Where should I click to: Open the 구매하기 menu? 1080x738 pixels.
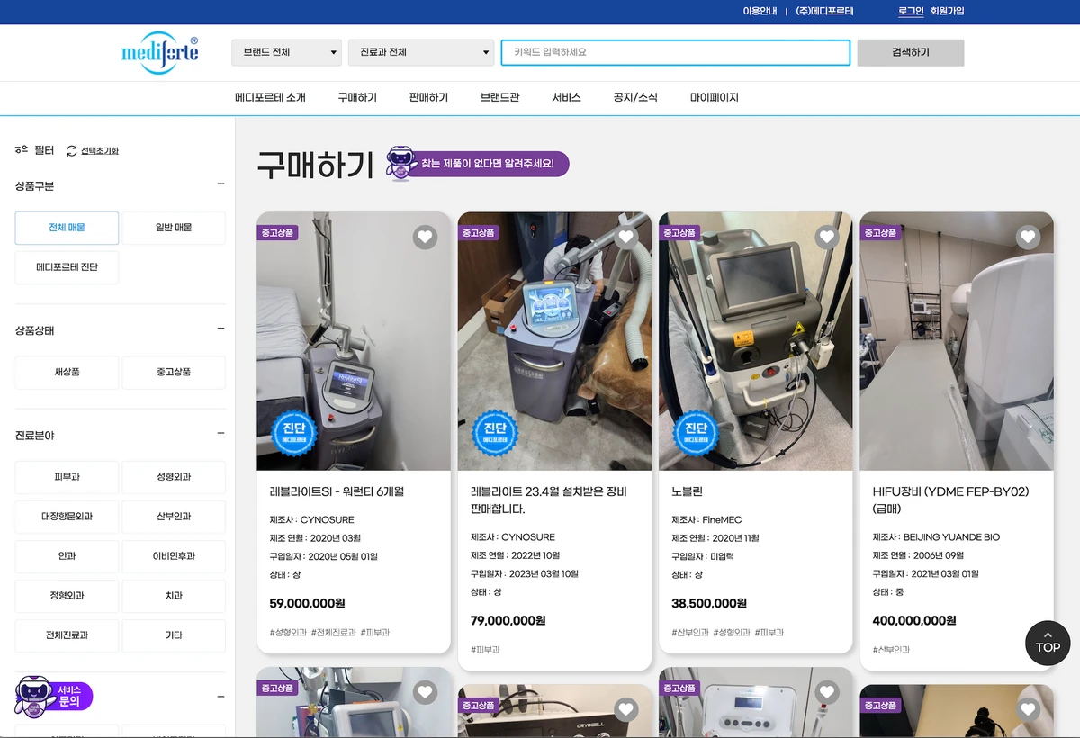pyautogui.click(x=357, y=97)
